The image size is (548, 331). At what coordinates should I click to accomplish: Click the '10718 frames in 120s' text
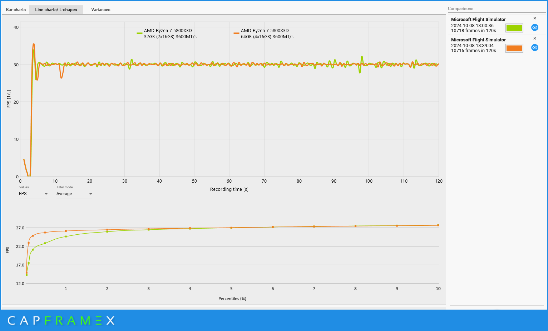[x=474, y=31]
